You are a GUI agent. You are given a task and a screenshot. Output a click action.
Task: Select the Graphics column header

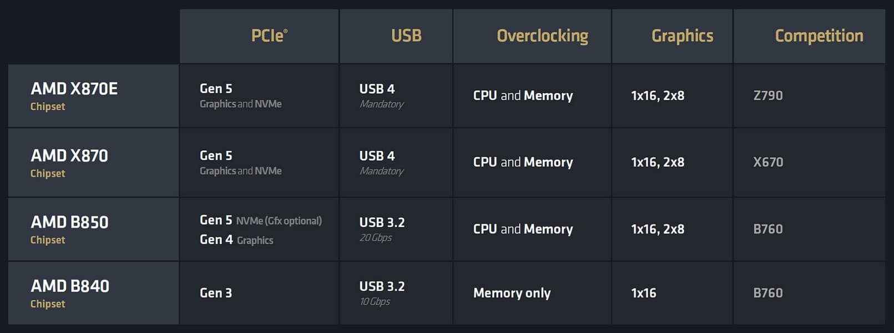click(x=682, y=36)
